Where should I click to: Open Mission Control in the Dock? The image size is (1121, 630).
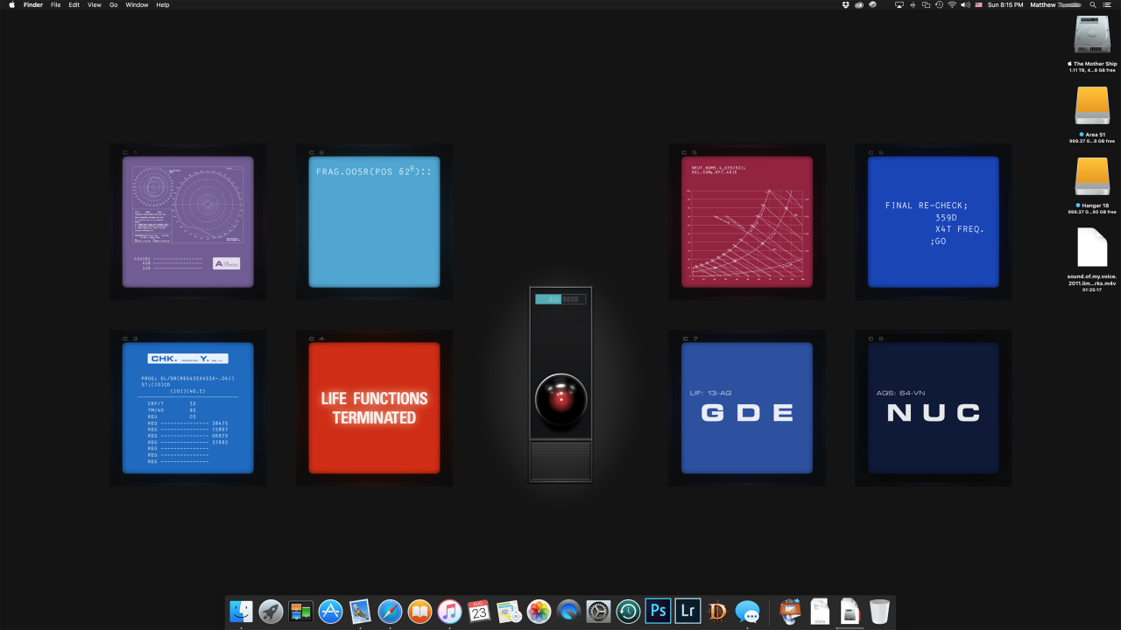coord(300,611)
